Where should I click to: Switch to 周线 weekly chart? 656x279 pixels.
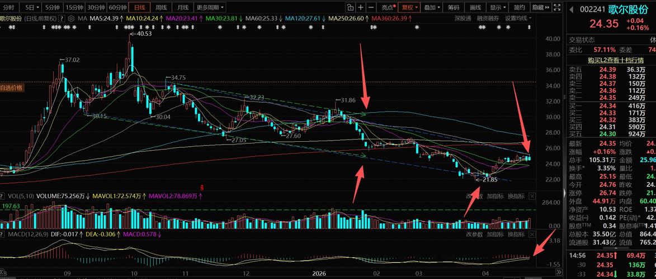click(x=161, y=7)
